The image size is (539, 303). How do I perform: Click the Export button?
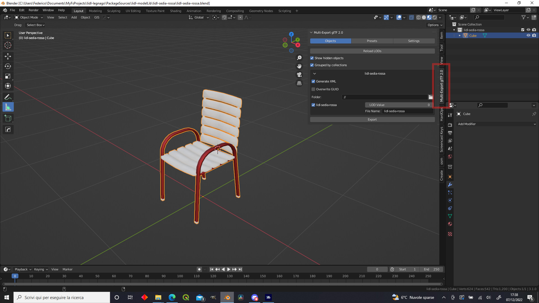(x=372, y=119)
